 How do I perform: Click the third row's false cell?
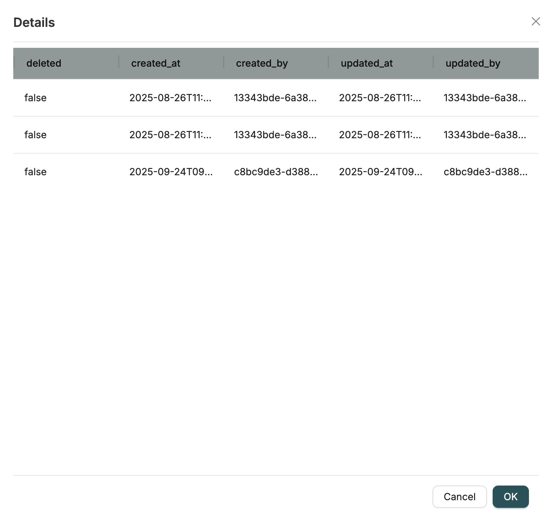35,172
